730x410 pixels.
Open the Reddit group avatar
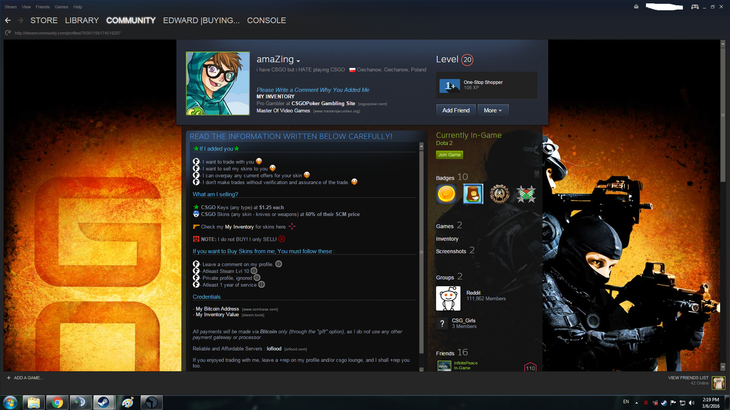[448, 298]
